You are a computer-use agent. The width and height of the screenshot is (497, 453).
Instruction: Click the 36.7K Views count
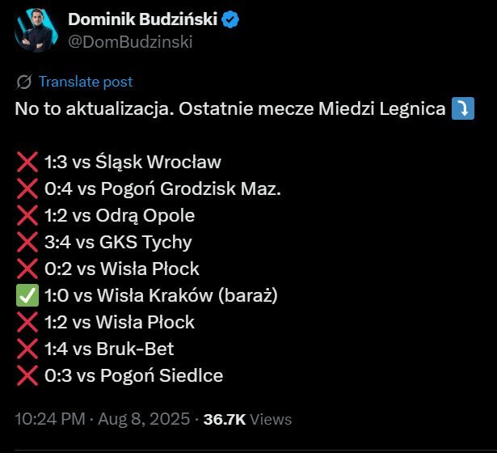point(247,420)
